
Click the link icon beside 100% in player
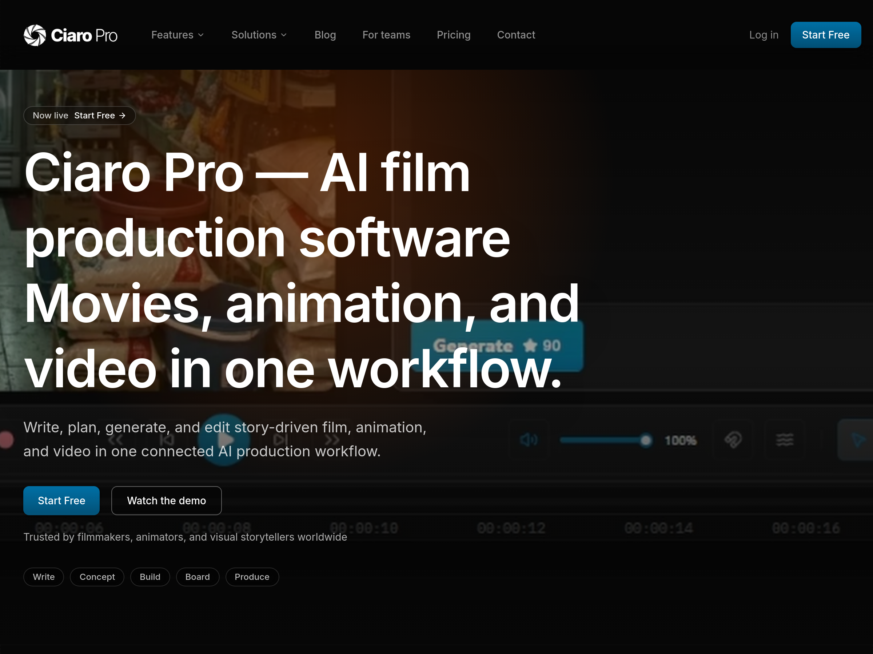[733, 440]
